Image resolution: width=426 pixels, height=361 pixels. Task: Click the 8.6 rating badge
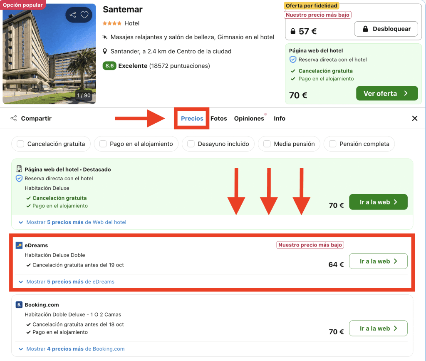tap(109, 66)
